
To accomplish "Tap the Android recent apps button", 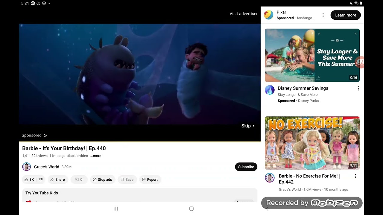I will (116, 209).
